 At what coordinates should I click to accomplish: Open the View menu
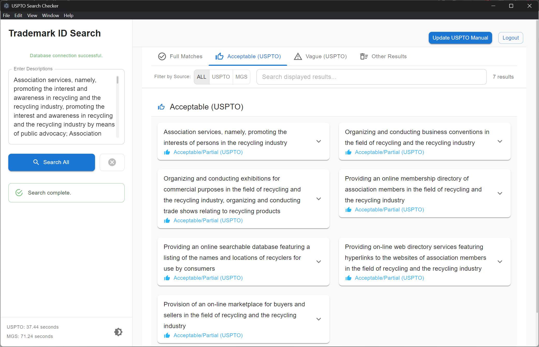(x=32, y=16)
